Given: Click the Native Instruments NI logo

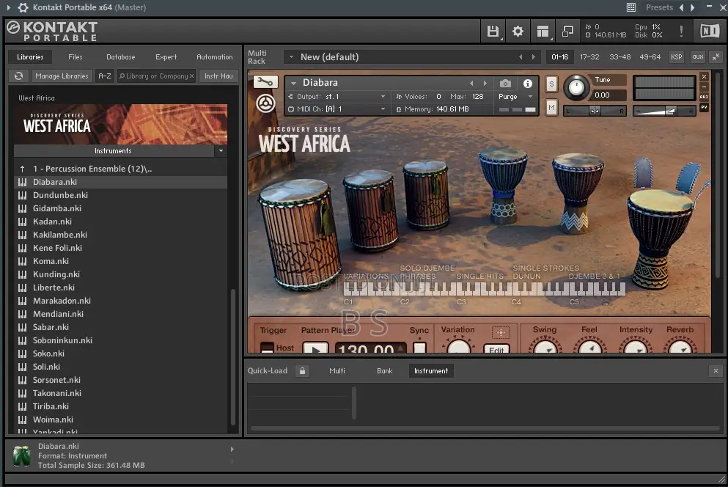Looking at the screenshot, I should click(x=710, y=31).
